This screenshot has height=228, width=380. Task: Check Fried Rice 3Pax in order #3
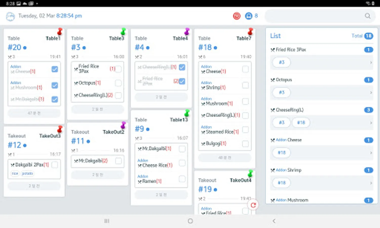click(x=118, y=69)
